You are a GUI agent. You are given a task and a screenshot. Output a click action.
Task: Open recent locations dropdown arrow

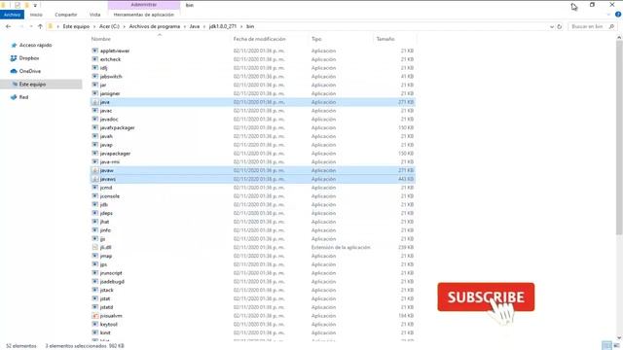coord(31,26)
